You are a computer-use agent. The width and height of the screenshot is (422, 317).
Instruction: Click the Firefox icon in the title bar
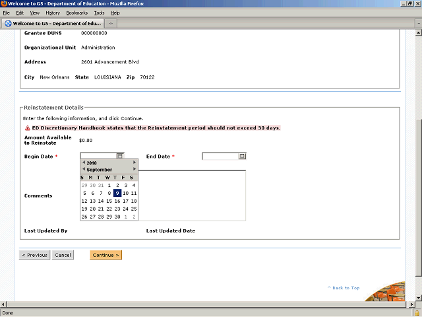click(x=4, y=3)
